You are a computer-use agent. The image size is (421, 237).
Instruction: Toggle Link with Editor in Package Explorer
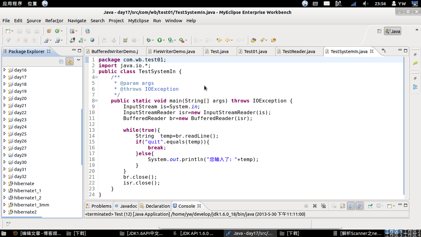coord(70,61)
